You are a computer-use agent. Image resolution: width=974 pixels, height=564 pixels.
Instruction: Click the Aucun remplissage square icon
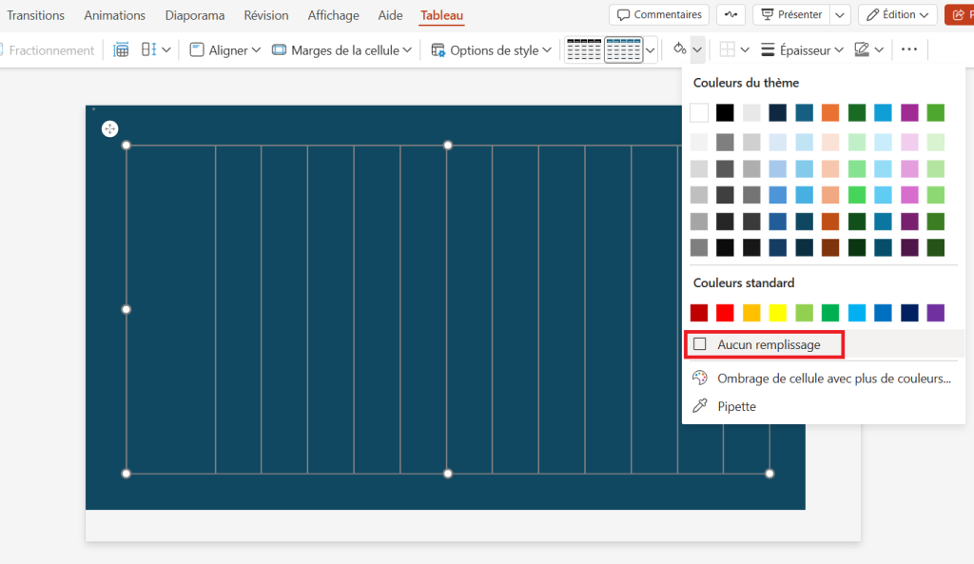pos(700,344)
